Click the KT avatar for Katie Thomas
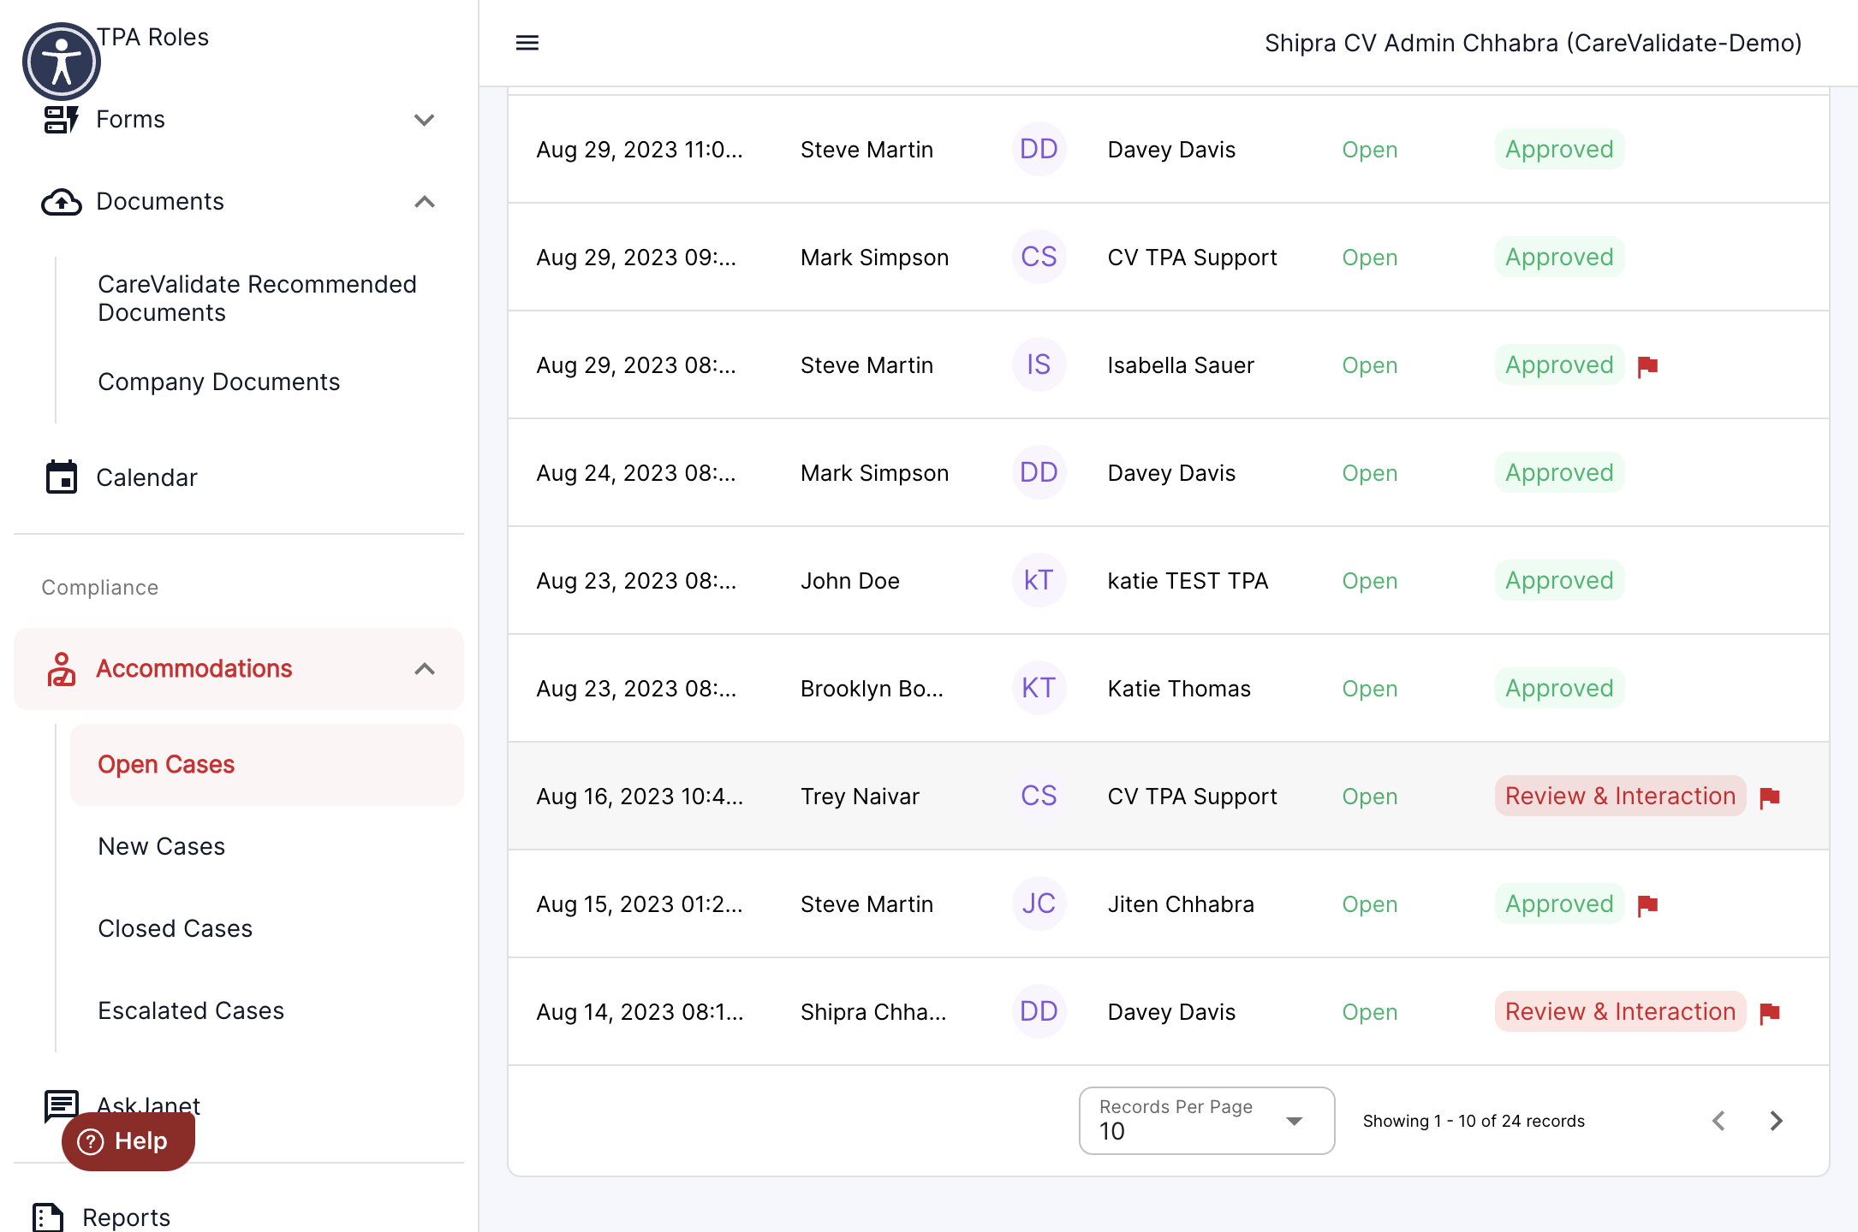Screen dimensions: 1858x1232 (1039, 689)
